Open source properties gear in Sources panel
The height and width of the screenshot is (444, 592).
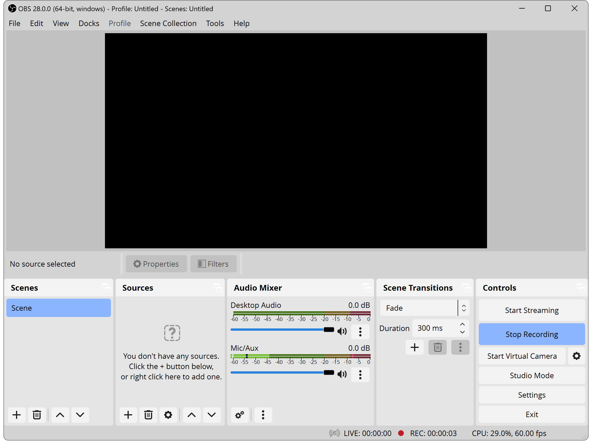coord(168,415)
